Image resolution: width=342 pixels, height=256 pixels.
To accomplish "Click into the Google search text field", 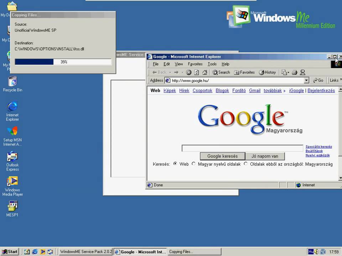I will [242, 148].
